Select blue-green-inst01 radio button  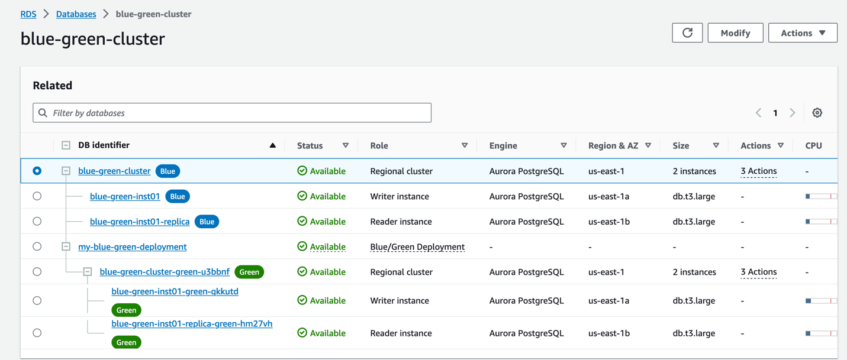[37, 196]
